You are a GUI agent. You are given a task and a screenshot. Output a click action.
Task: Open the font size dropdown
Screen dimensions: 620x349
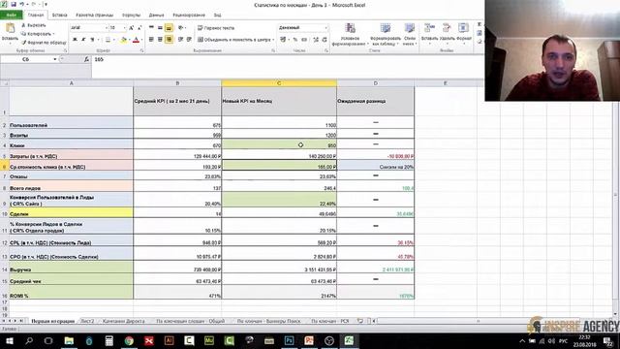tap(125, 28)
